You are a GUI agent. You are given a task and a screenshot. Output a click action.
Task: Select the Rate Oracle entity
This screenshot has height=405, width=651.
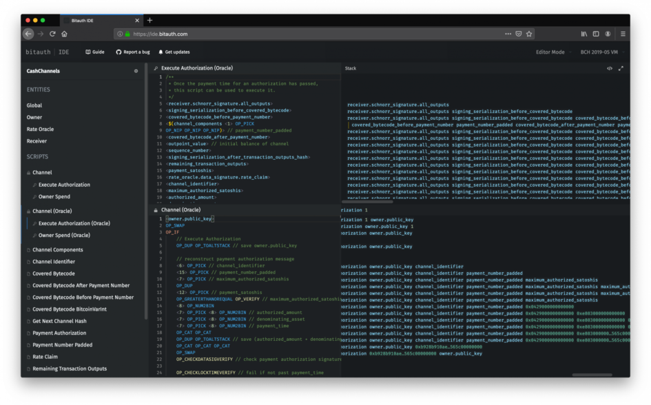coord(40,129)
